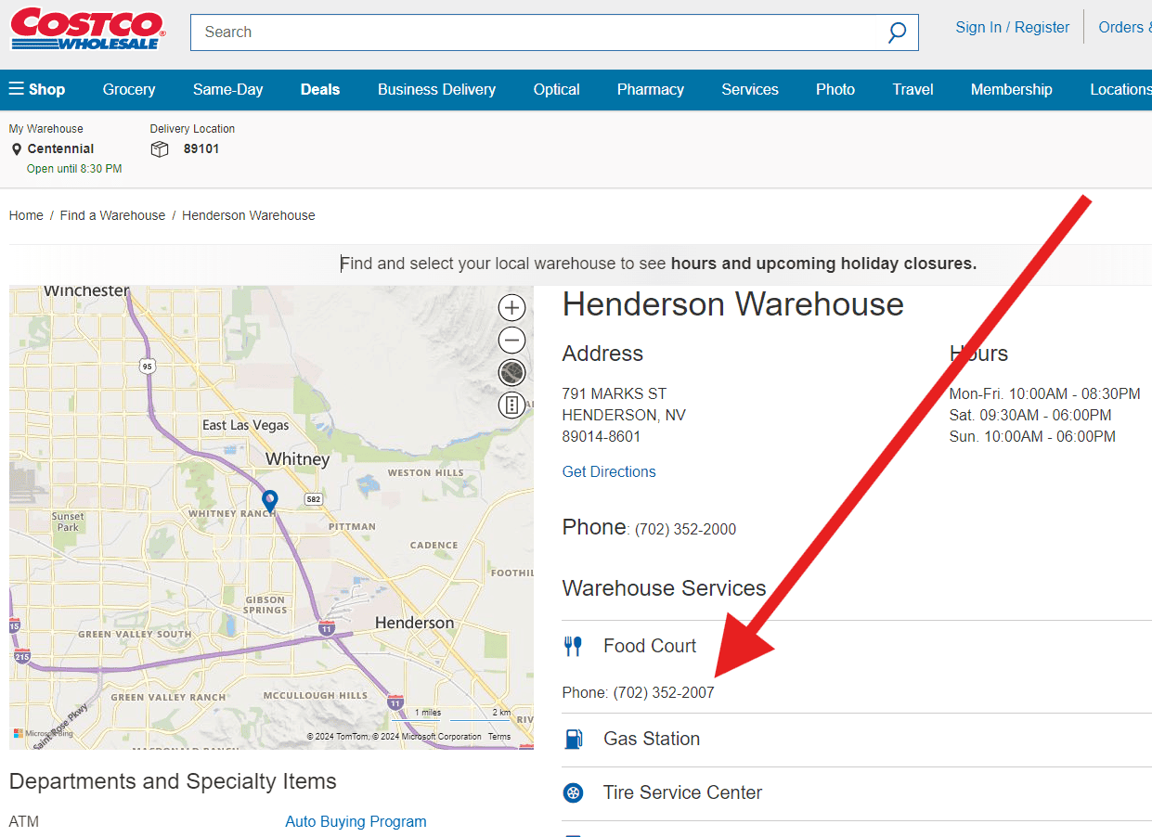Open the Deals menu item
Viewport: 1152px width, 837px height.
(x=320, y=89)
